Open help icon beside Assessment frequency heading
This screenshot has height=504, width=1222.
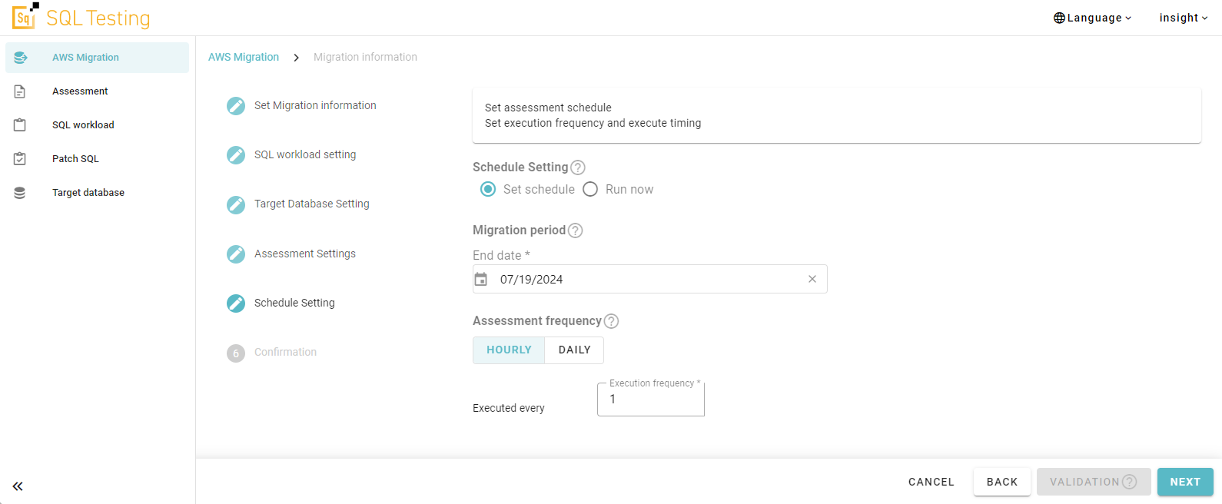click(611, 321)
